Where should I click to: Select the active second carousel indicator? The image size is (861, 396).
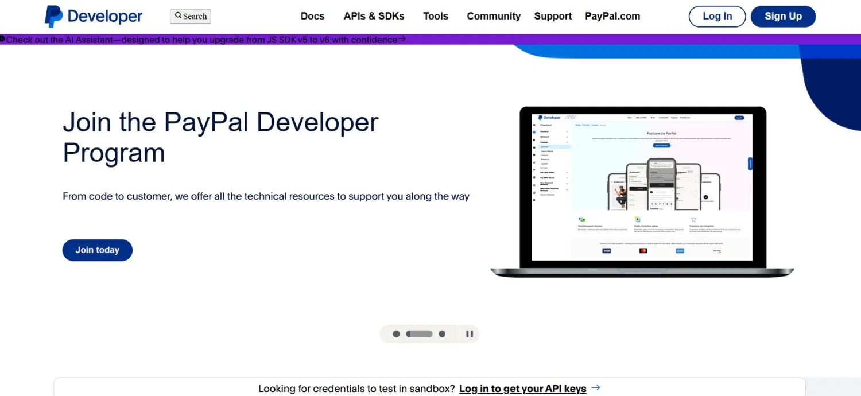pyautogui.click(x=419, y=334)
